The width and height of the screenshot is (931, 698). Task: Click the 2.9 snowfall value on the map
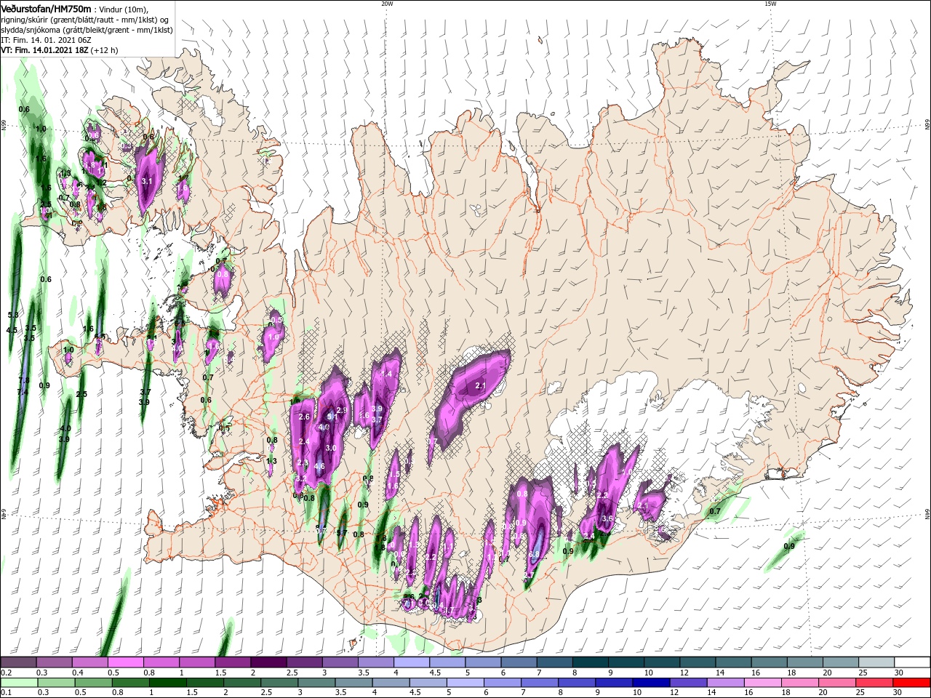(x=342, y=411)
